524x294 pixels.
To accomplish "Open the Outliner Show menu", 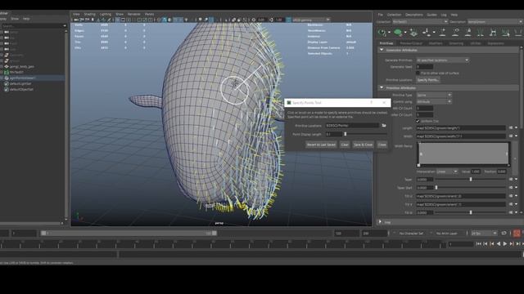I will coord(15,19).
